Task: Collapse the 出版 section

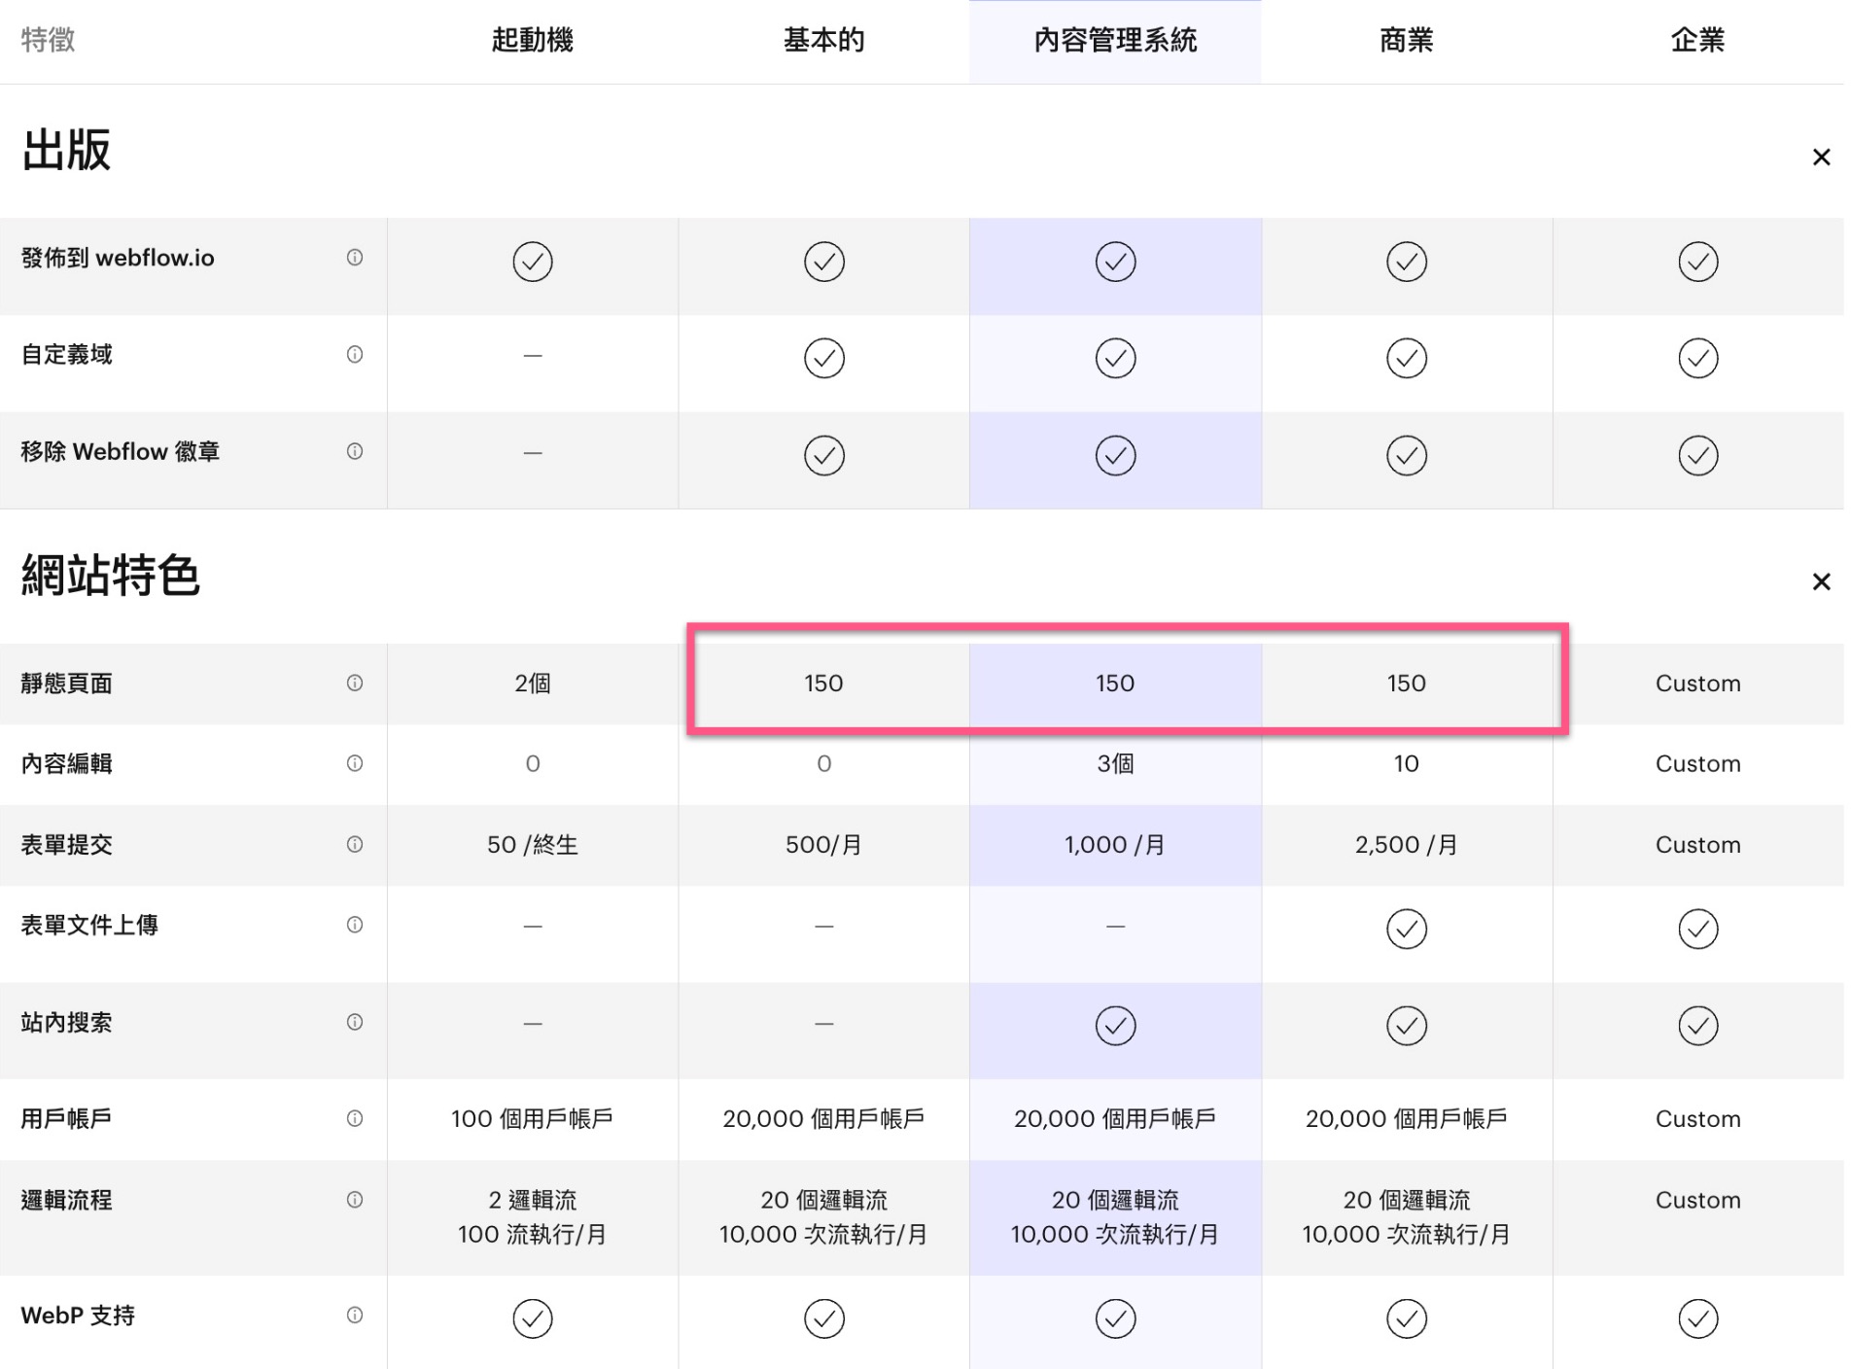Action: 1821,158
